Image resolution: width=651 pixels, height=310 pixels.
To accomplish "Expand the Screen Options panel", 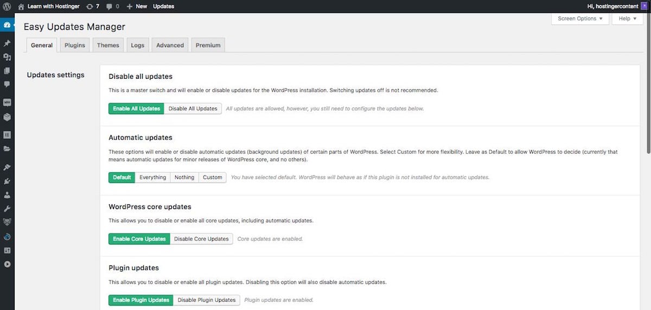I will 580,18.
